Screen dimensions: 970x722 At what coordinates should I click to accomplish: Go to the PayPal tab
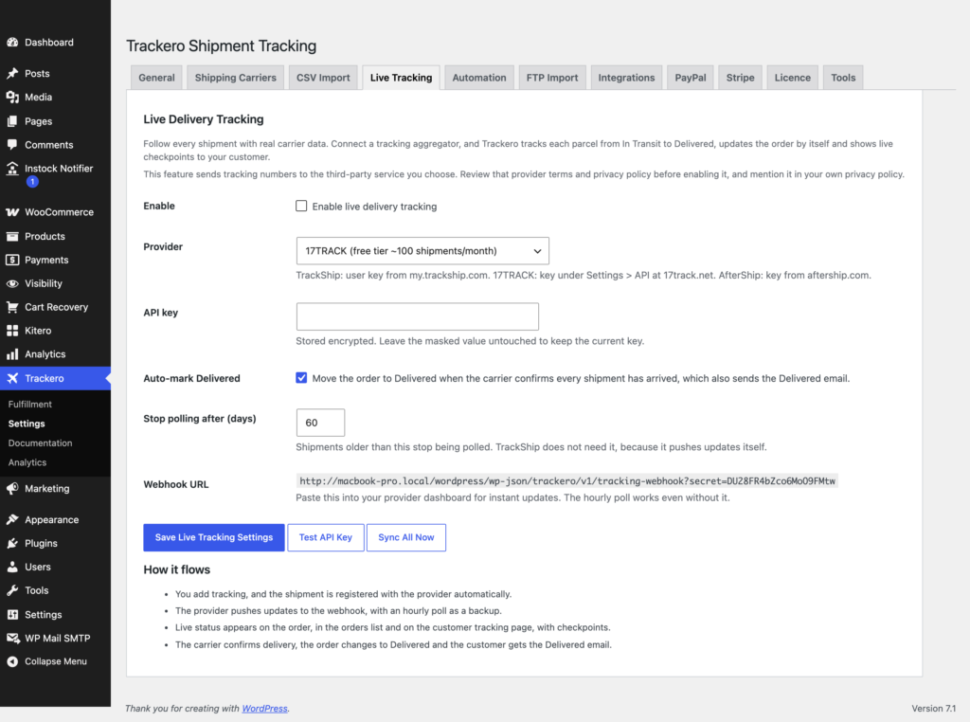coord(691,78)
